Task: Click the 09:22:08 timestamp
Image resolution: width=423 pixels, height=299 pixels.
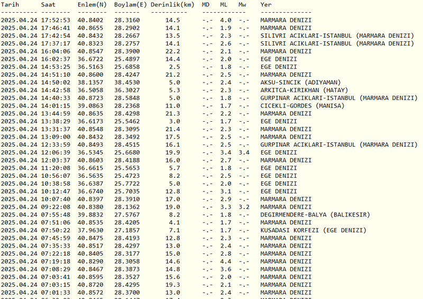Action: (56, 207)
